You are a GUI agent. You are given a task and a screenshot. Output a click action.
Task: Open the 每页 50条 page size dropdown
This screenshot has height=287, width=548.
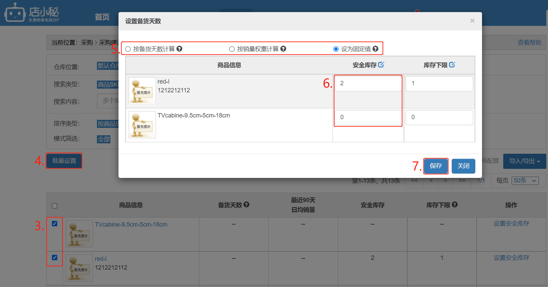coord(525,181)
